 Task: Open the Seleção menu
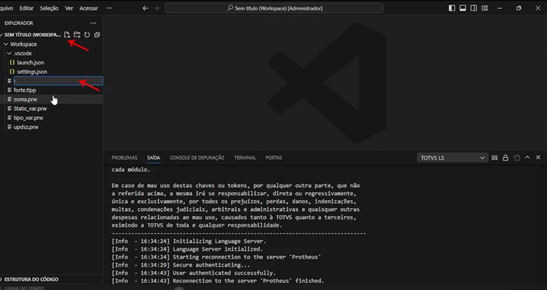[49, 8]
